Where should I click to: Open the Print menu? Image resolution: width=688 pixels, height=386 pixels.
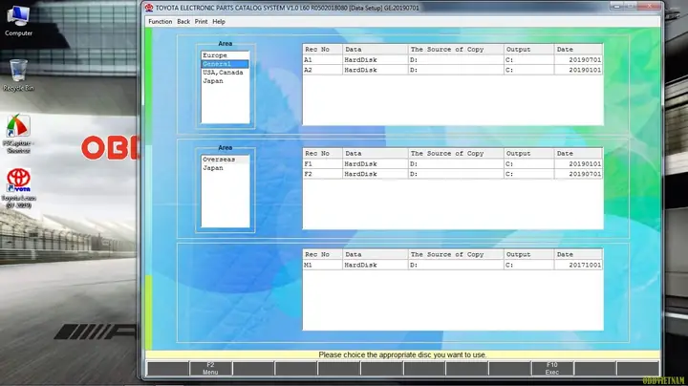[x=201, y=21]
